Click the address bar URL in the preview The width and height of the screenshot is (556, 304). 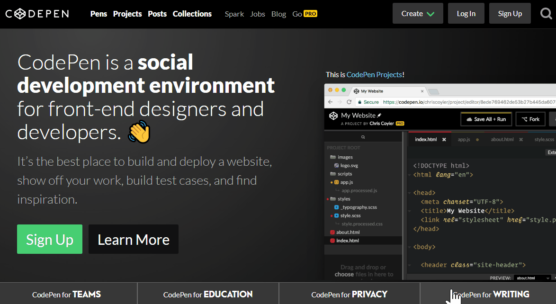pyautogui.click(x=469, y=102)
